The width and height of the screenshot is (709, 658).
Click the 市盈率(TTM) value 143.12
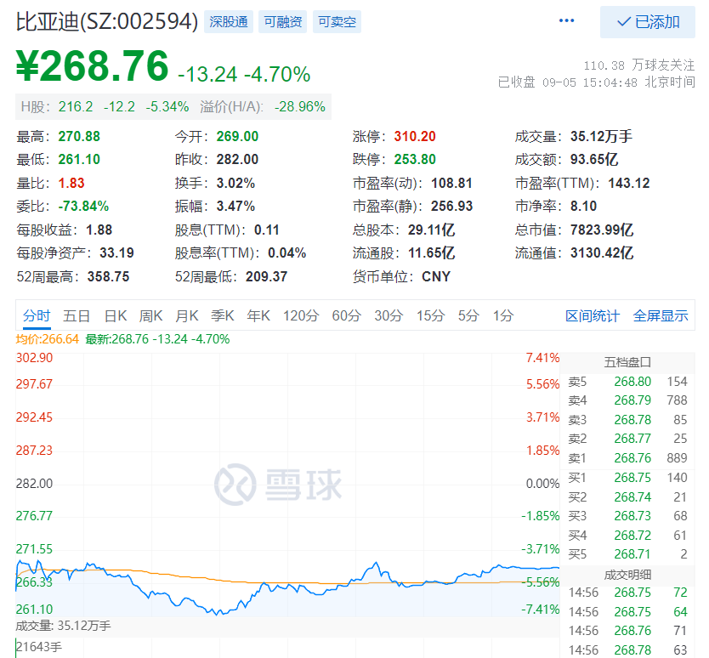coord(629,183)
